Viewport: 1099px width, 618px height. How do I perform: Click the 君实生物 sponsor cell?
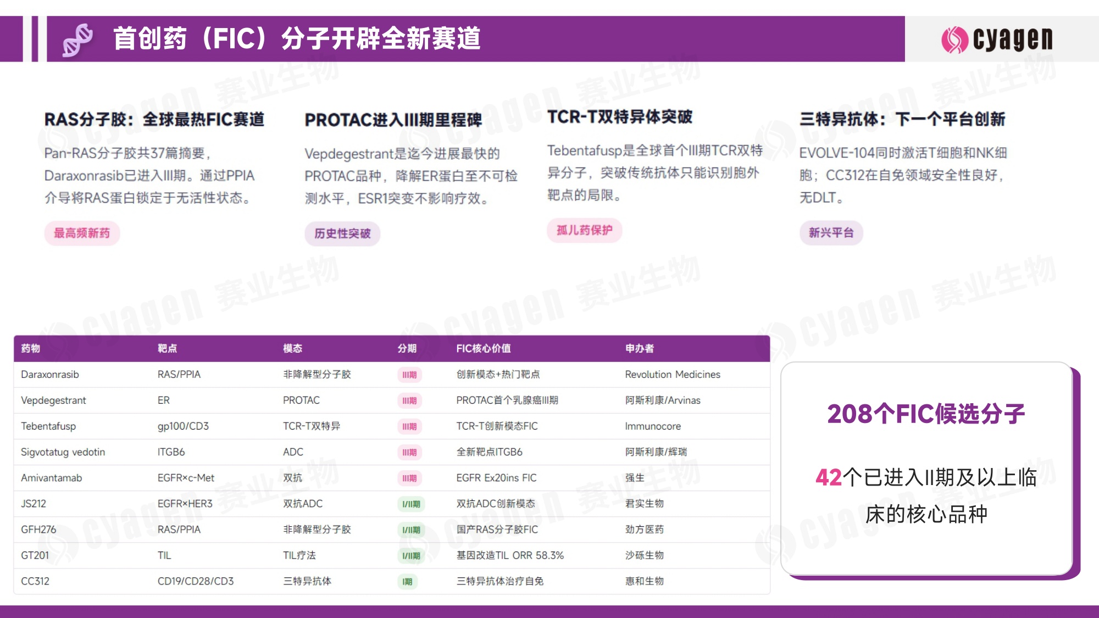coord(645,504)
